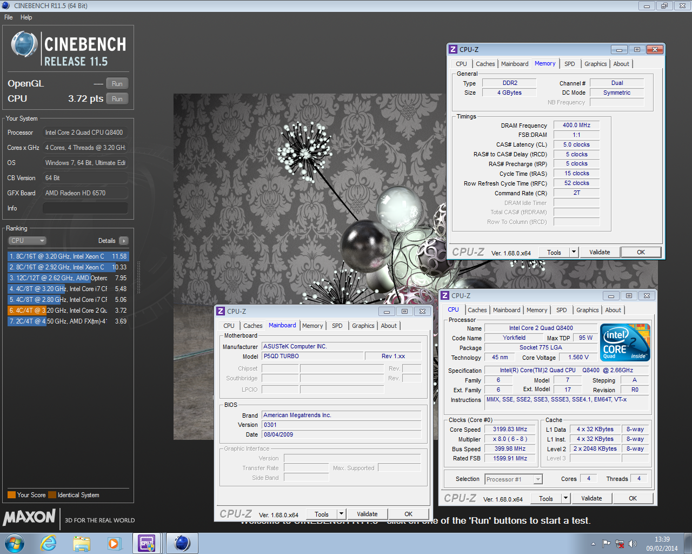
Task: Open the CINEBENCH File menu
Action: click(9, 17)
